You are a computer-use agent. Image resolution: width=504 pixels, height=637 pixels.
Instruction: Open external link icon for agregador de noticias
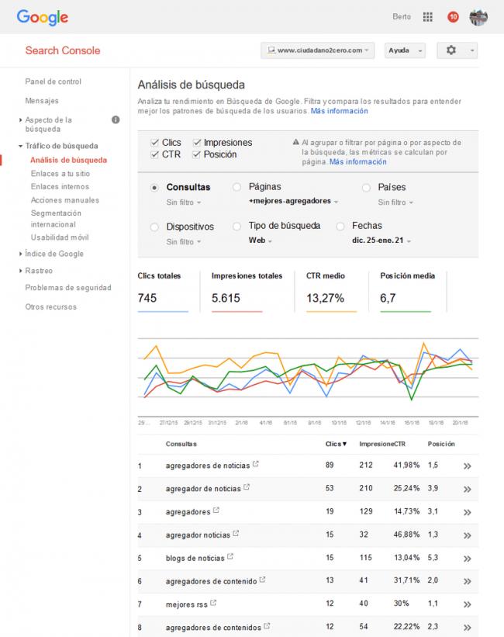(247, 486)
